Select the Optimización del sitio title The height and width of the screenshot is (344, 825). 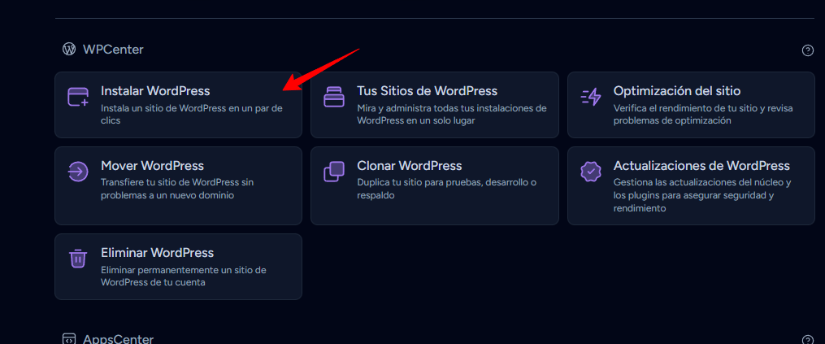[676, 91]
